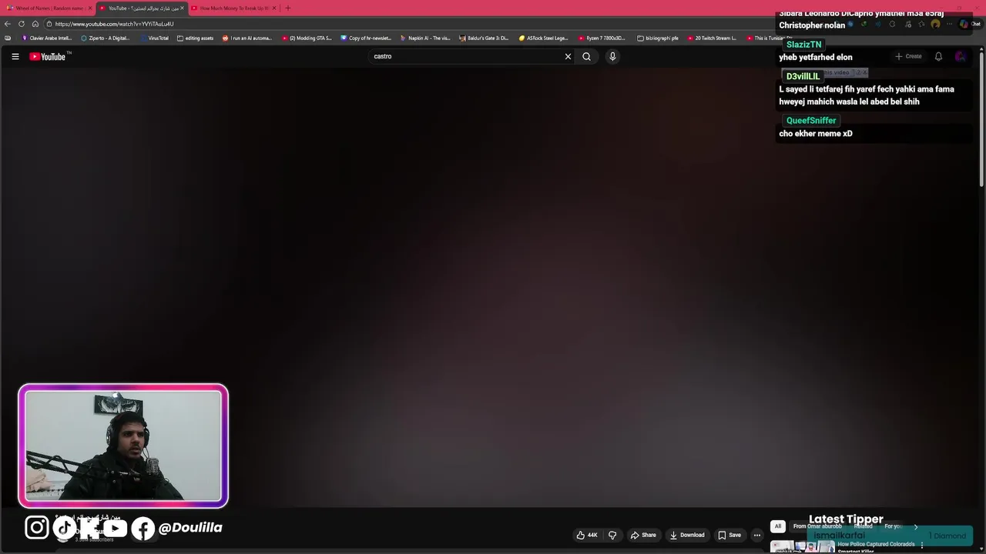The height and width of the screenshot is (554, 986).
Task: Open a new browser tab
Action: [288, 8]
